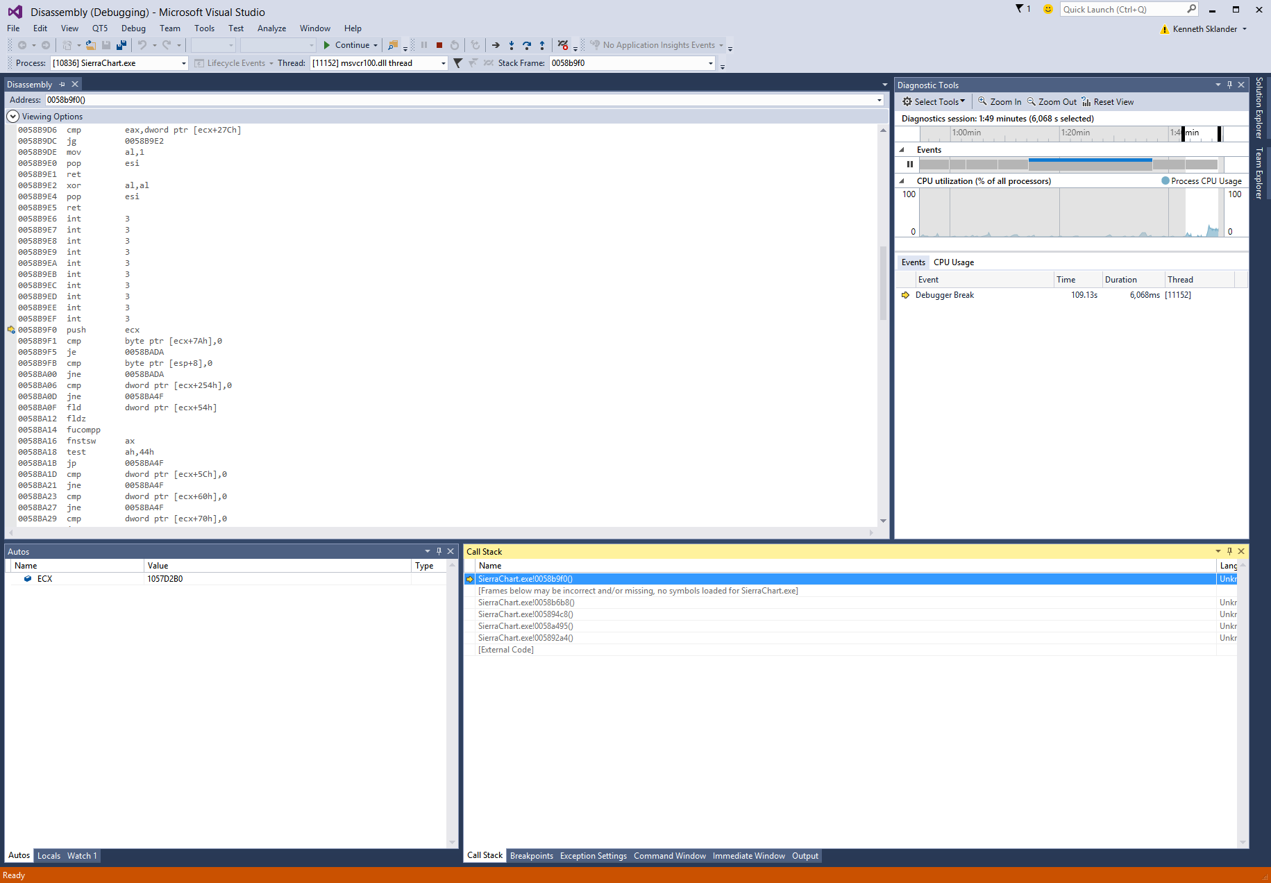The image size is (1271, 883).
Task: Click the diagnostics timeline ruler at 1:20min
Action: tap(1075, 133)
